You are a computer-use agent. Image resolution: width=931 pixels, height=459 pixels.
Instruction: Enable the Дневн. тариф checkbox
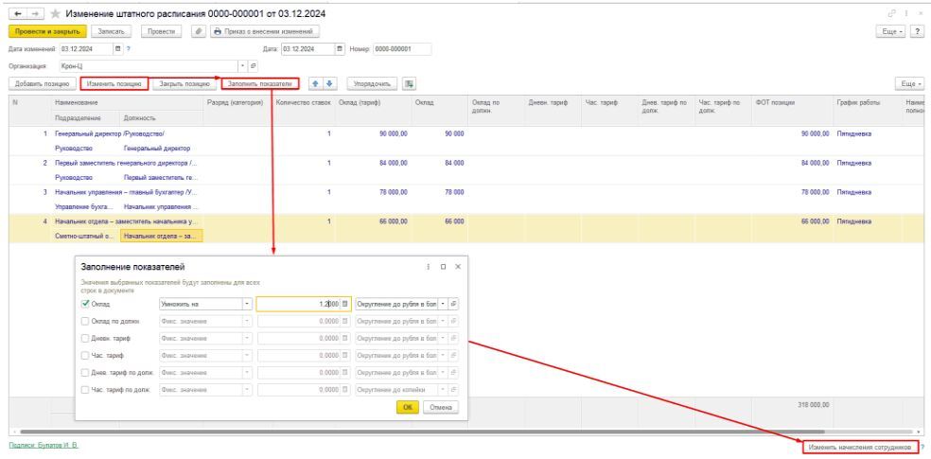[x=85, y=339]
